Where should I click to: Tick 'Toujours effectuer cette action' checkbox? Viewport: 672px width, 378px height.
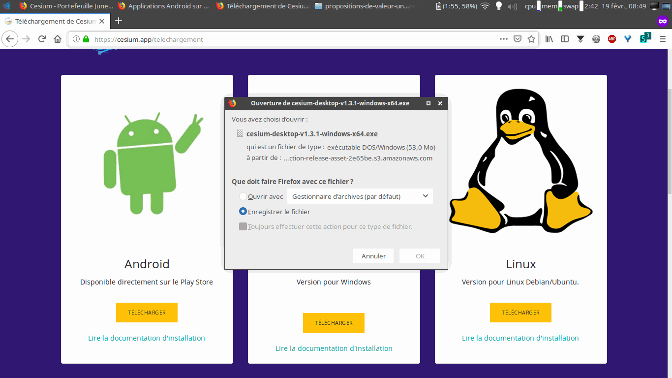(x=243, y=226)
